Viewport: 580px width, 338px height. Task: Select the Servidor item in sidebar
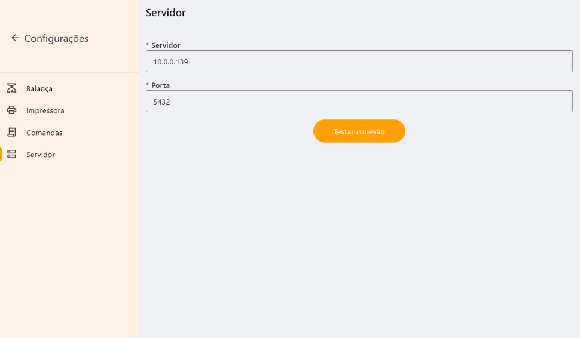point(41,155)
